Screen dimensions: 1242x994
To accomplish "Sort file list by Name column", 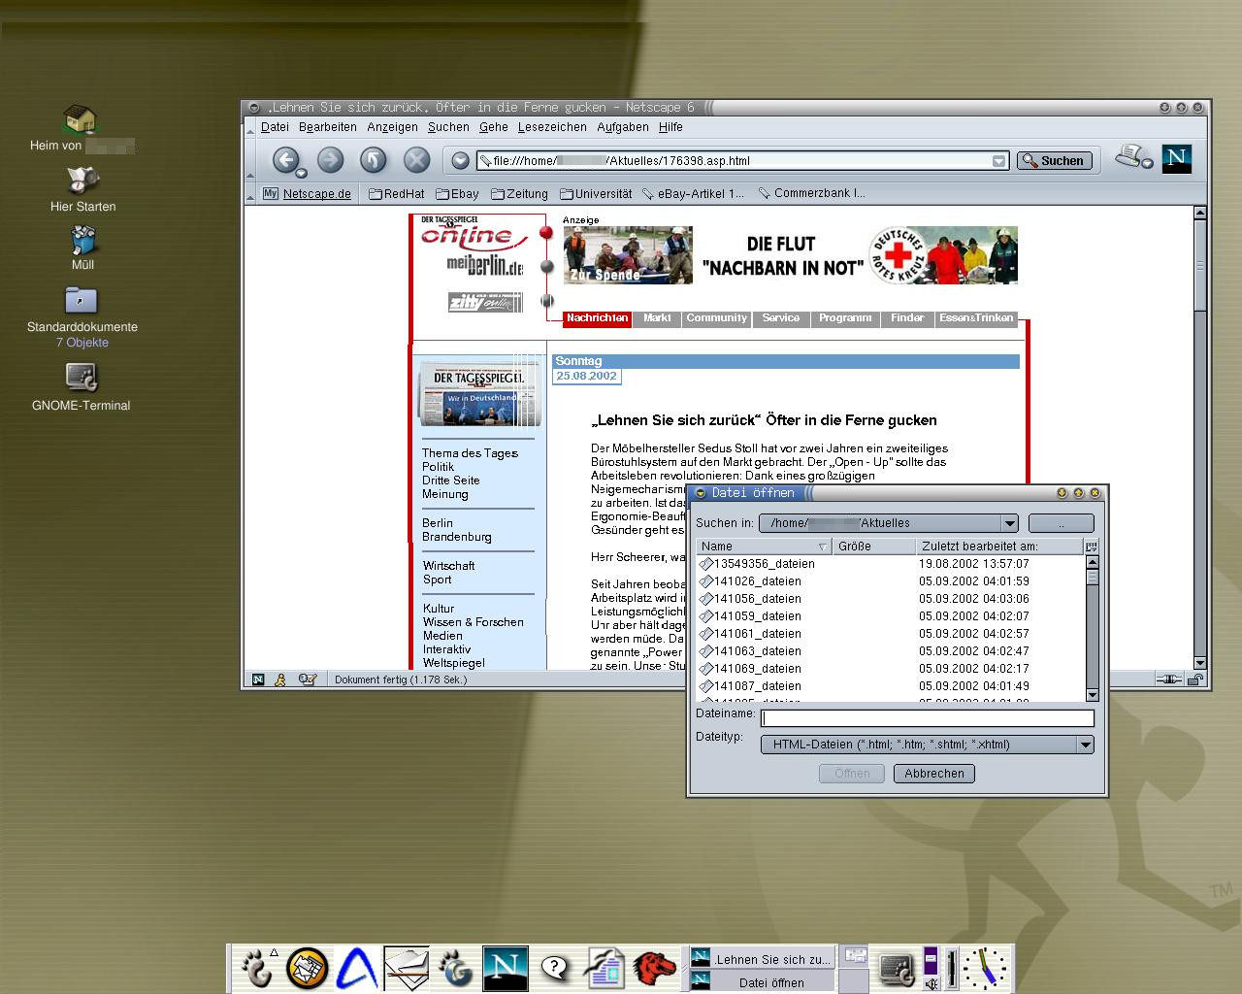I will 764,547.
